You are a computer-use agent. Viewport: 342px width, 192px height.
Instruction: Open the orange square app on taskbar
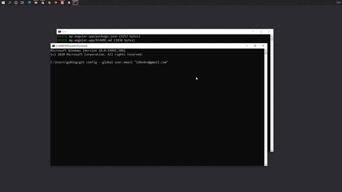pyautogui.click(x=63, y=3)
